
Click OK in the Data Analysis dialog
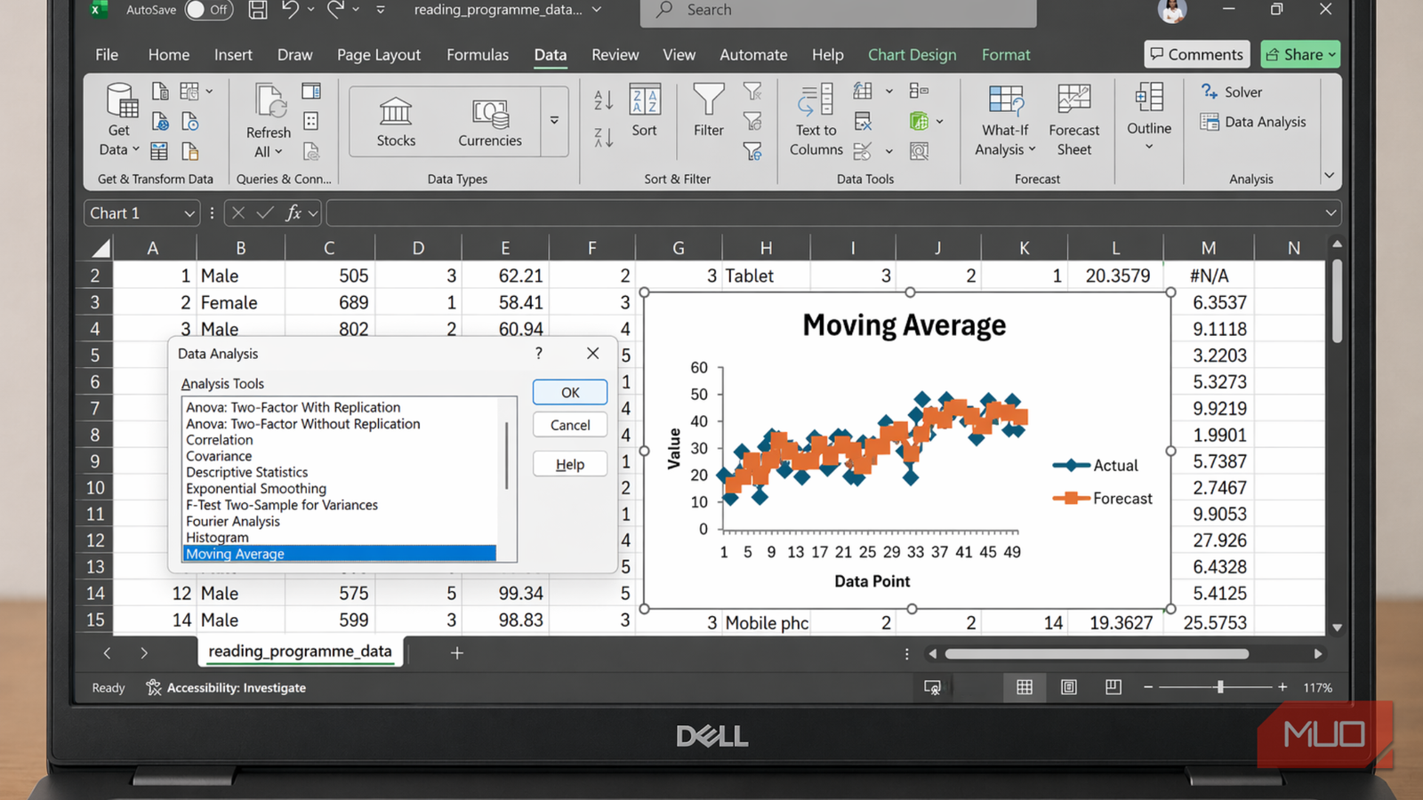[x=569, y=391]
